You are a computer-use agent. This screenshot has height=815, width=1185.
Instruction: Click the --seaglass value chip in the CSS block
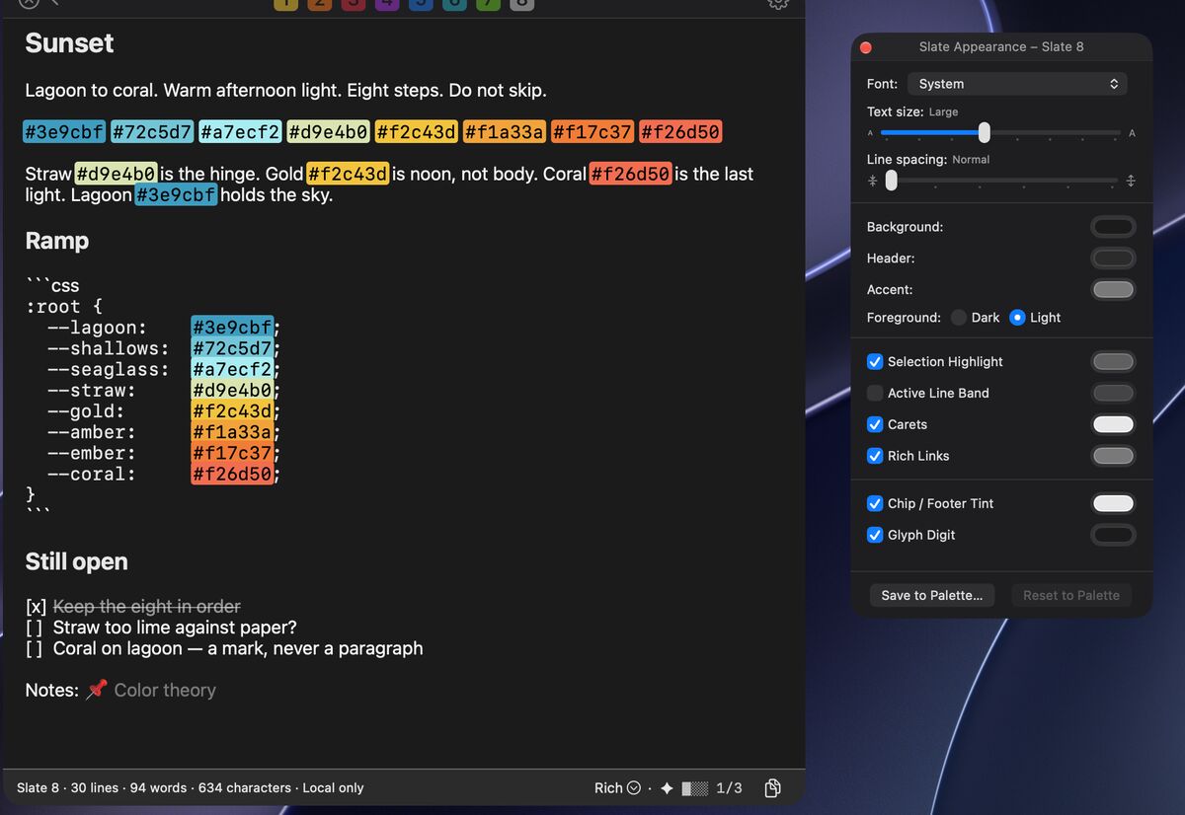(232, 369)
